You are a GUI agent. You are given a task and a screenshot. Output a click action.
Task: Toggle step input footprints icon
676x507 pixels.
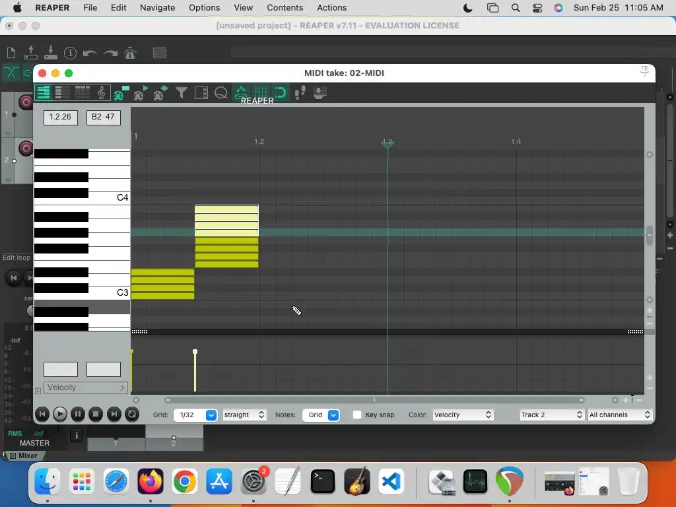(300, 92)
